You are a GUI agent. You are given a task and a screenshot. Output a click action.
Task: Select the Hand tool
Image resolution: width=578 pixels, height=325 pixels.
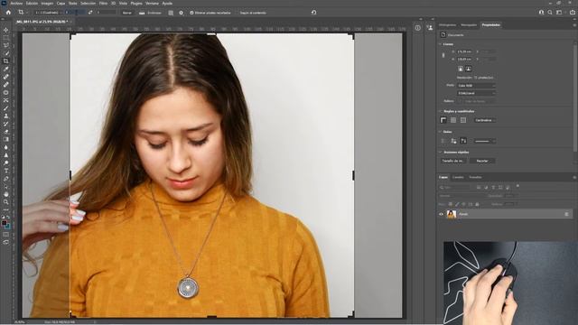(x=6, y=194)
